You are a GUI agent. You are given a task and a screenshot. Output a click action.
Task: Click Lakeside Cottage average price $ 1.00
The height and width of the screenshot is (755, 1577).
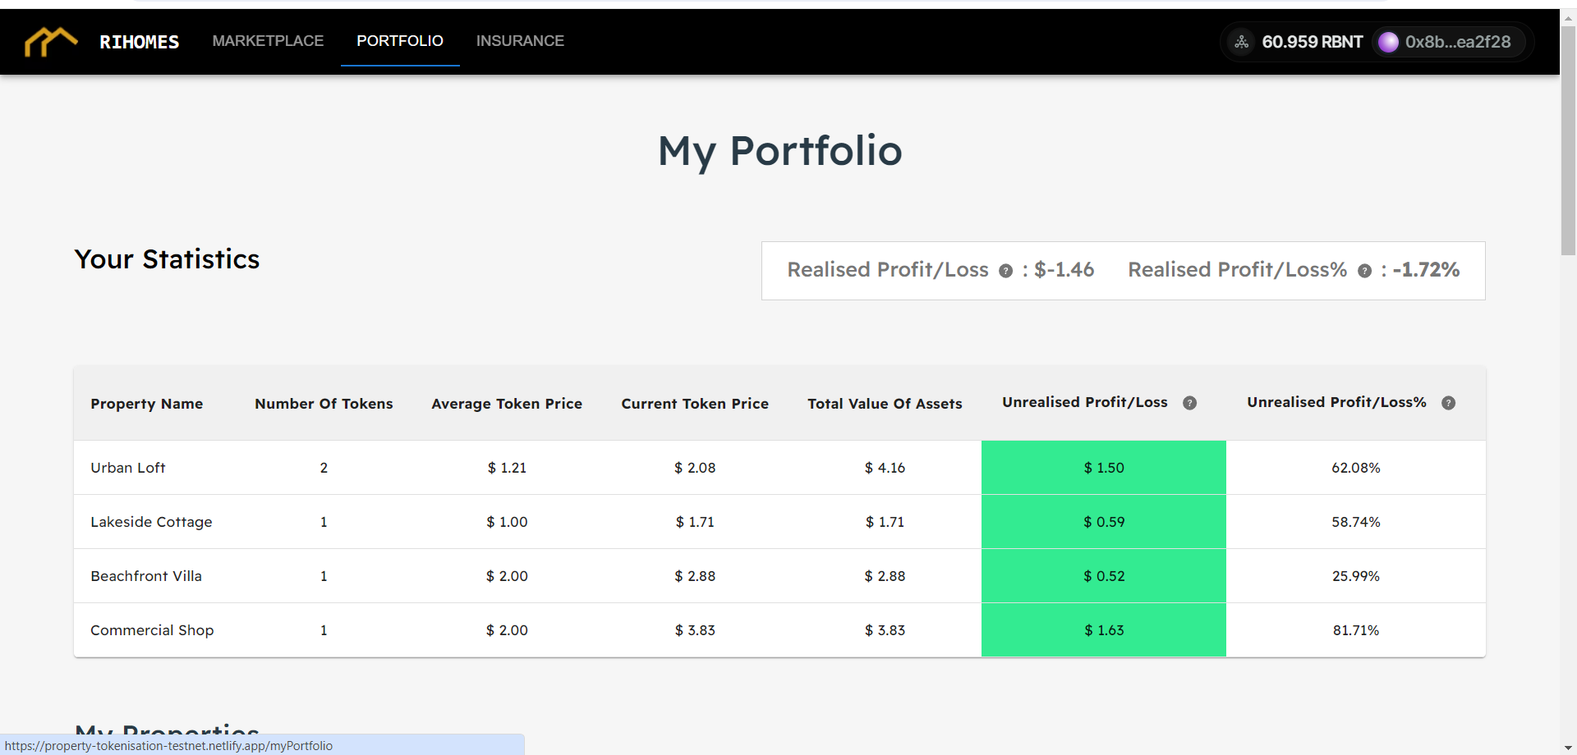(507, 522)
